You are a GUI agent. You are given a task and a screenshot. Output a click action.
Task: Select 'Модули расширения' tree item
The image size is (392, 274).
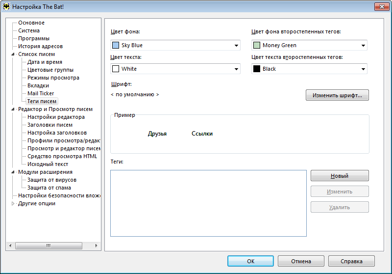pyautogui.click(x=45, y=172)
